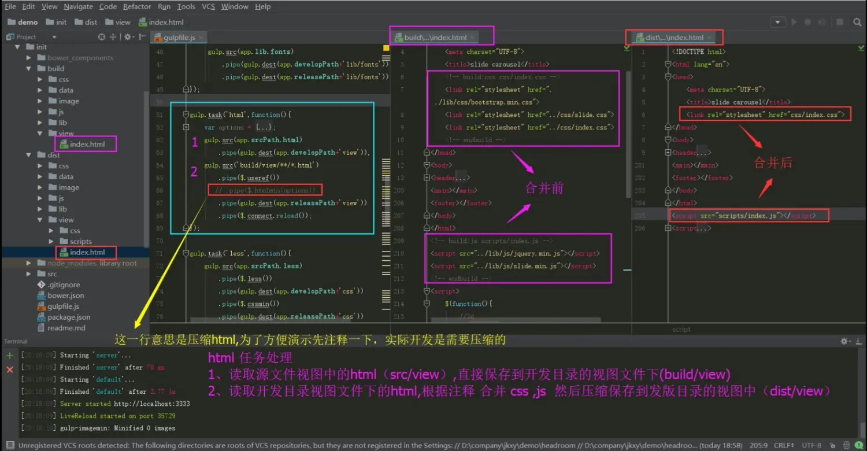This screenshot has width=867, height=451.
Task: Expand bower_components folder arrow
Action: coord(29,58)
